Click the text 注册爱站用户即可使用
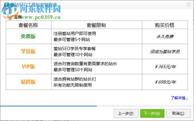 tap(75, 33)
